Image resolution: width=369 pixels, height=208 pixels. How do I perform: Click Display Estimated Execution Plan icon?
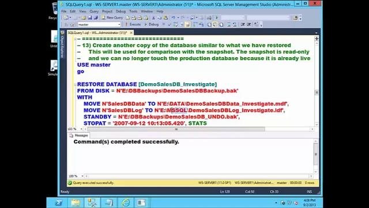[x=175, y=24]
